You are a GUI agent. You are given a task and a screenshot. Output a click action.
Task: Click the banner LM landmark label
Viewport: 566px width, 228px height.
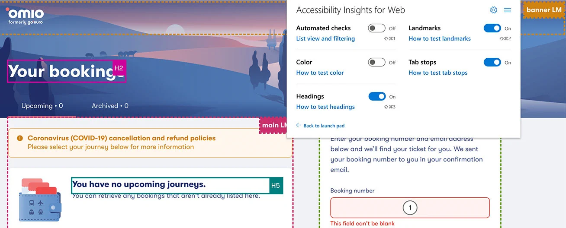click(x=544, y=10)
